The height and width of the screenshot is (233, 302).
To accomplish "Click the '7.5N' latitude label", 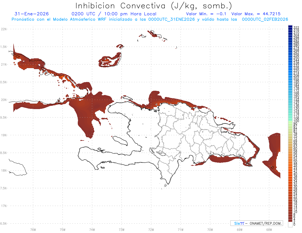I will pyautogui.click(x=4, y=188).
